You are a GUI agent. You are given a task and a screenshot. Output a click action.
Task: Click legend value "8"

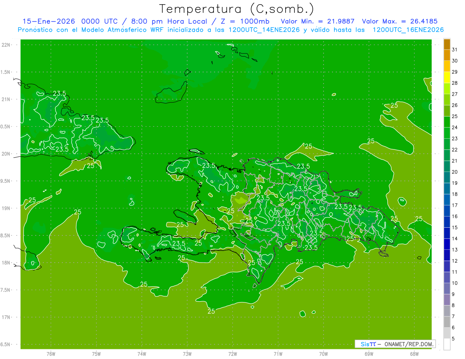coord(453,305)
